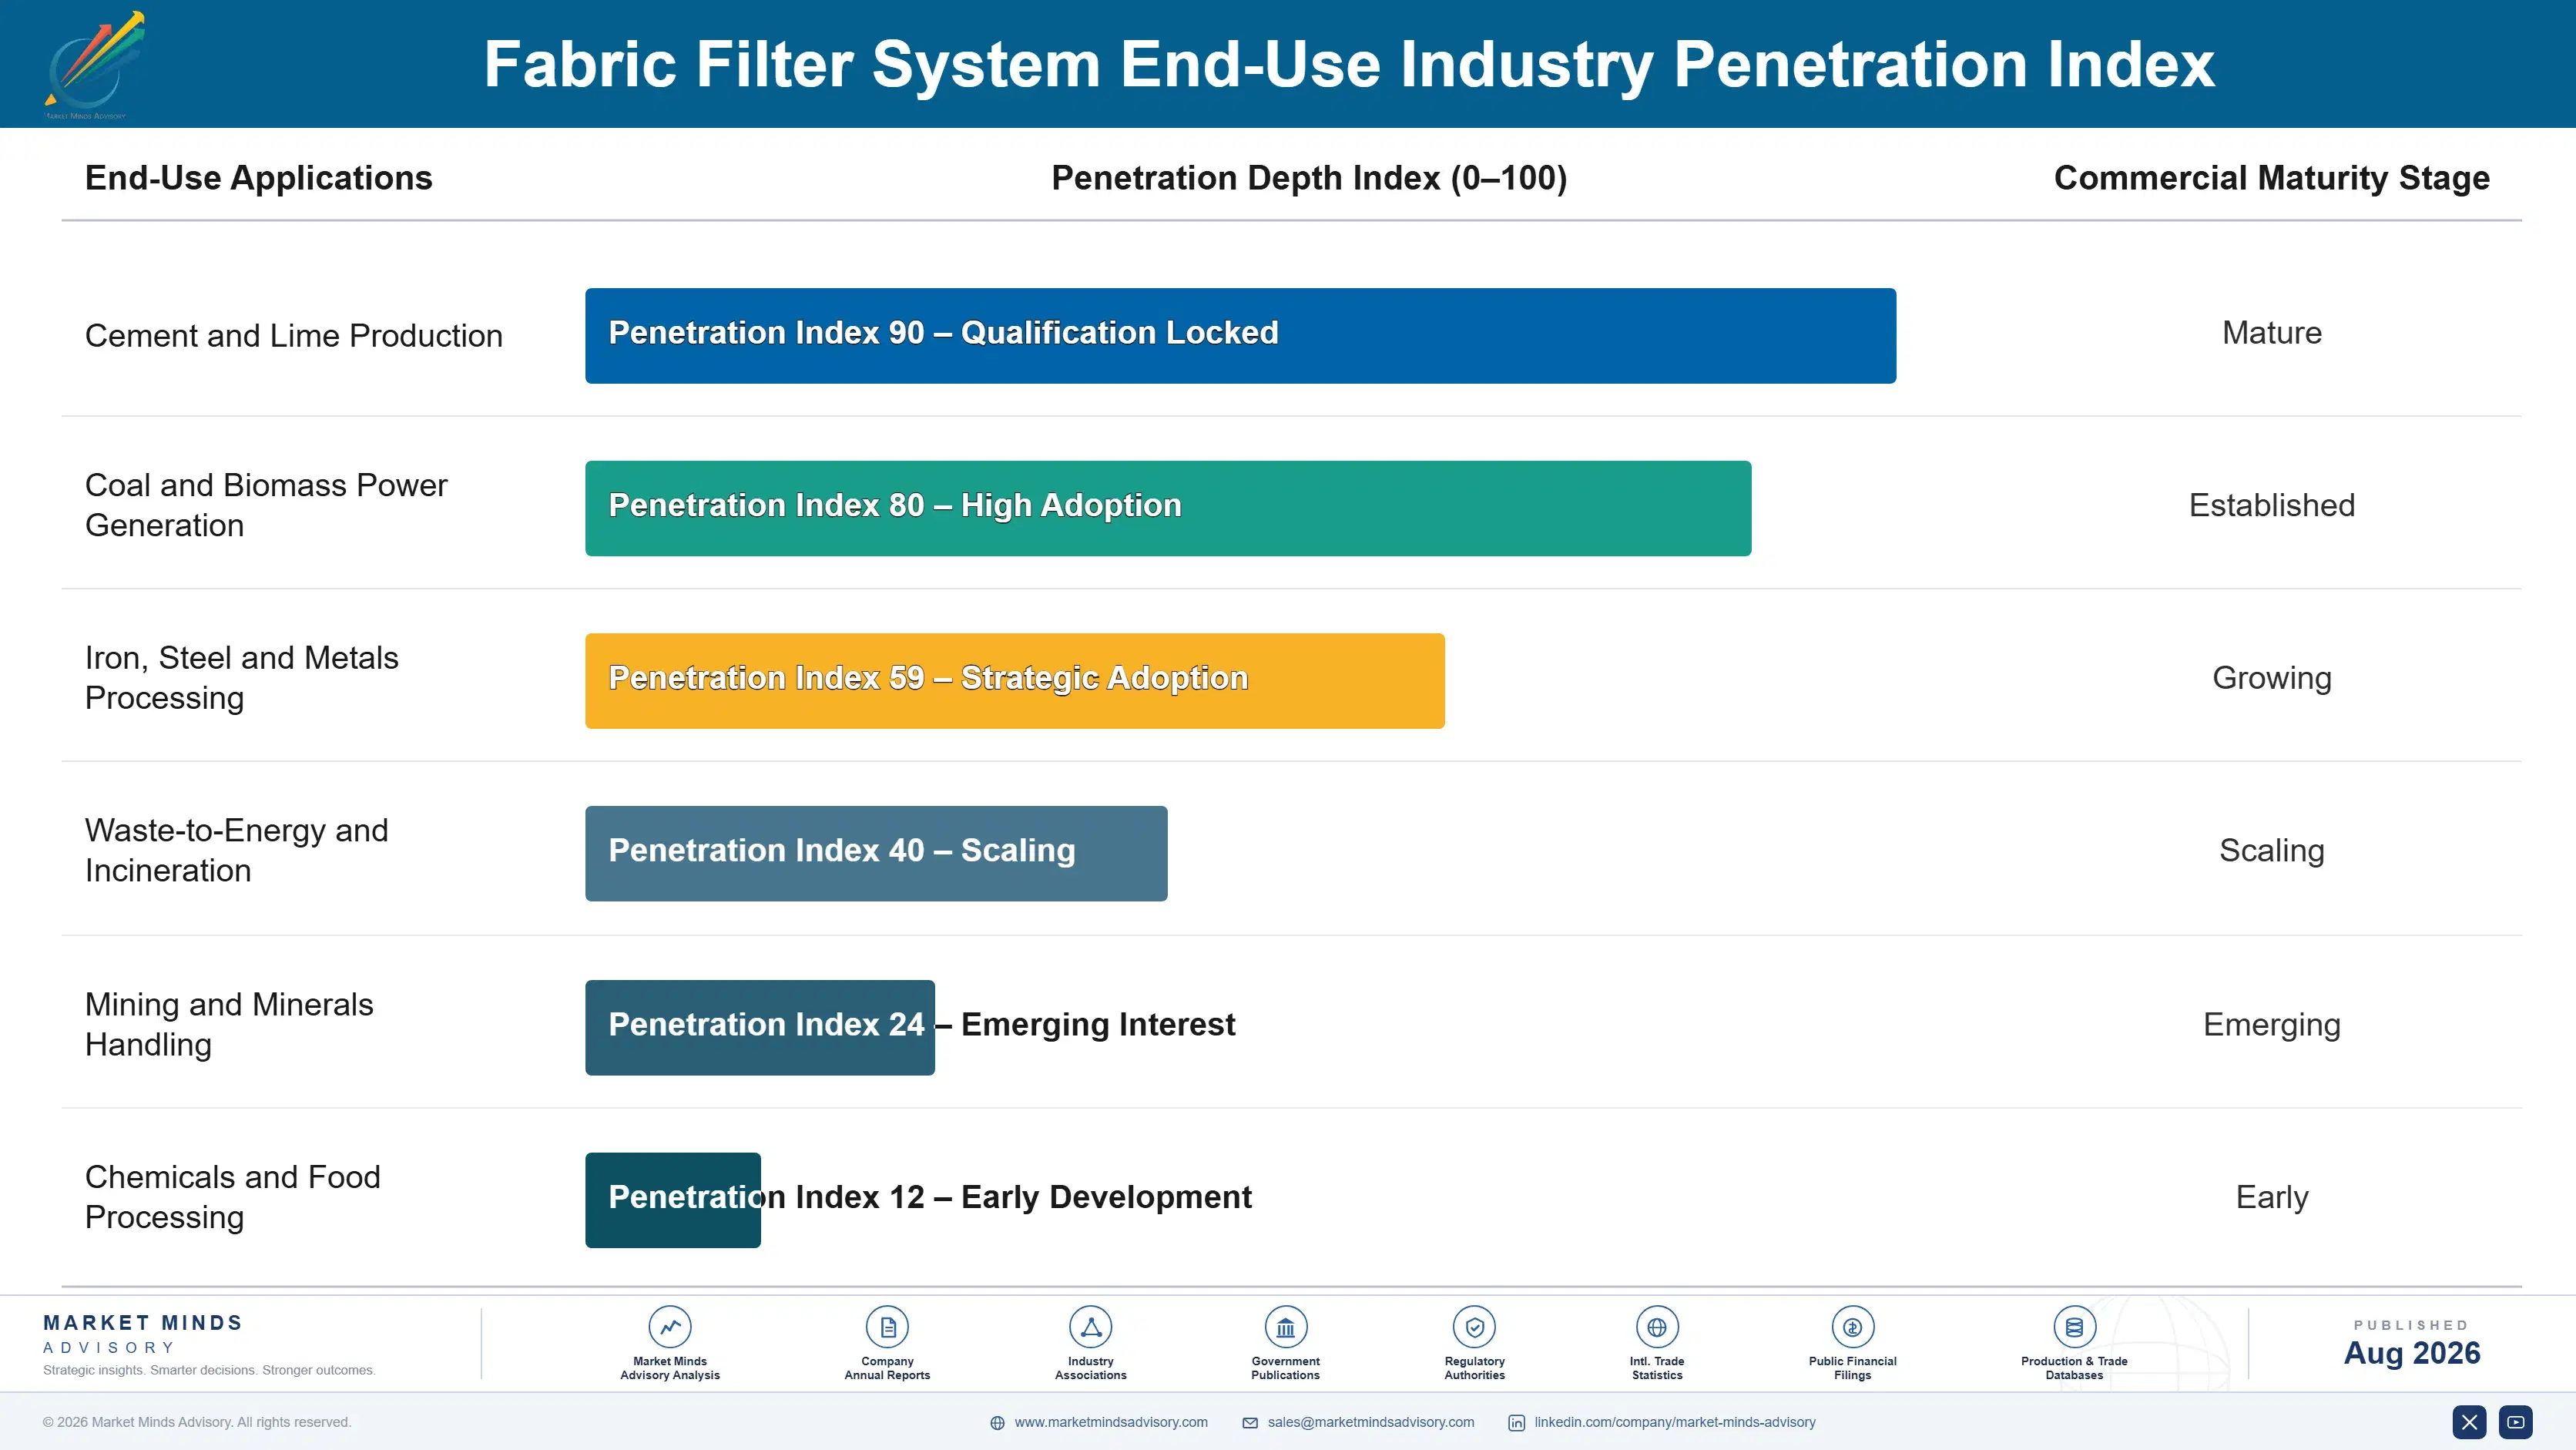Click the Government Publications building icon
This screenshot has height=1450, width=2576.
[x=1285, y=1327]
